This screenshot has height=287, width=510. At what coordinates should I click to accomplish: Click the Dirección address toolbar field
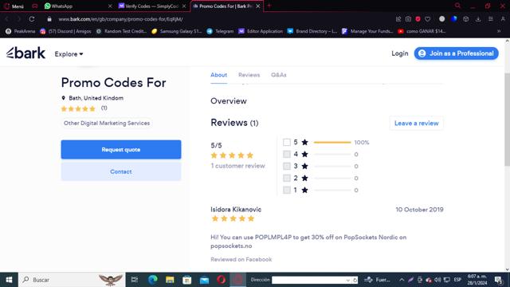(315, 280)
